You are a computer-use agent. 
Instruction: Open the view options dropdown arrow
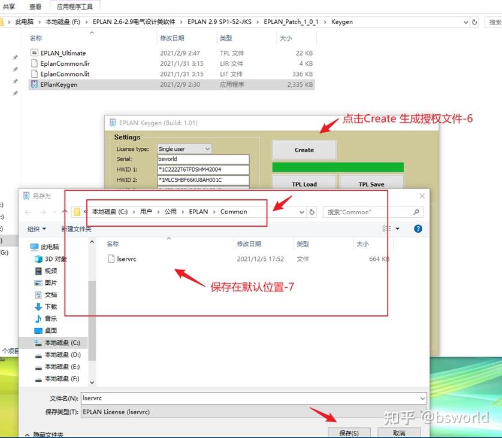pyautogui.click(x=397, y=229)
